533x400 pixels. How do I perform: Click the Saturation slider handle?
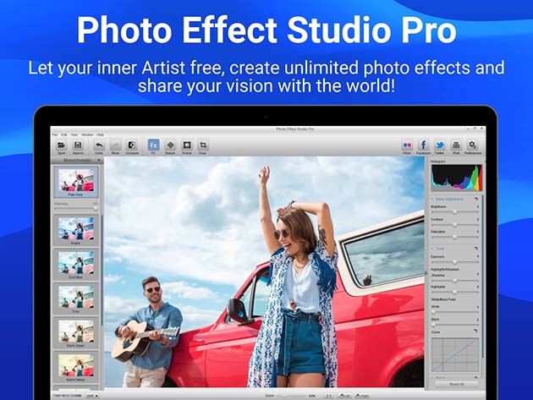click(455, 237)
